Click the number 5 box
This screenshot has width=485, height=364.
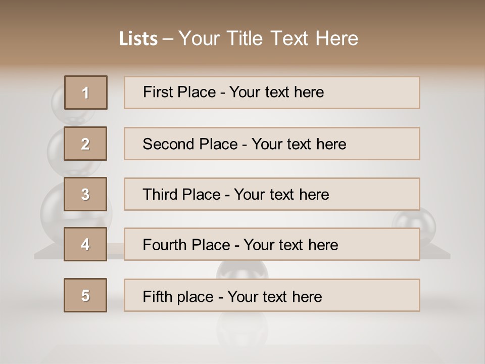(86, 295)
